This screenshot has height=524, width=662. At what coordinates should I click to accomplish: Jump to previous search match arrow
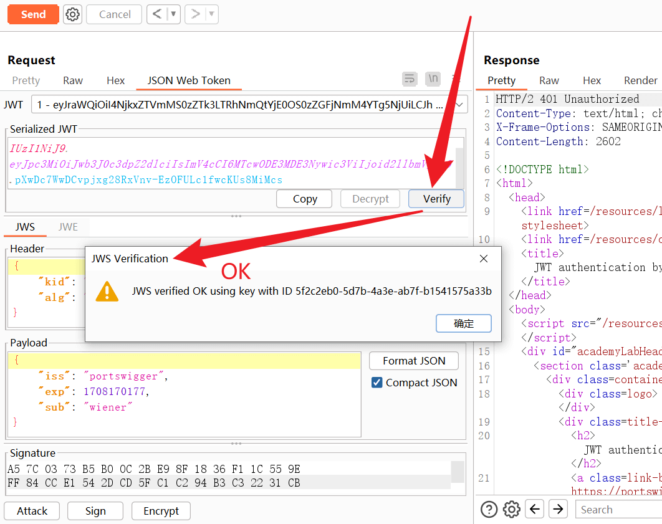534,509
